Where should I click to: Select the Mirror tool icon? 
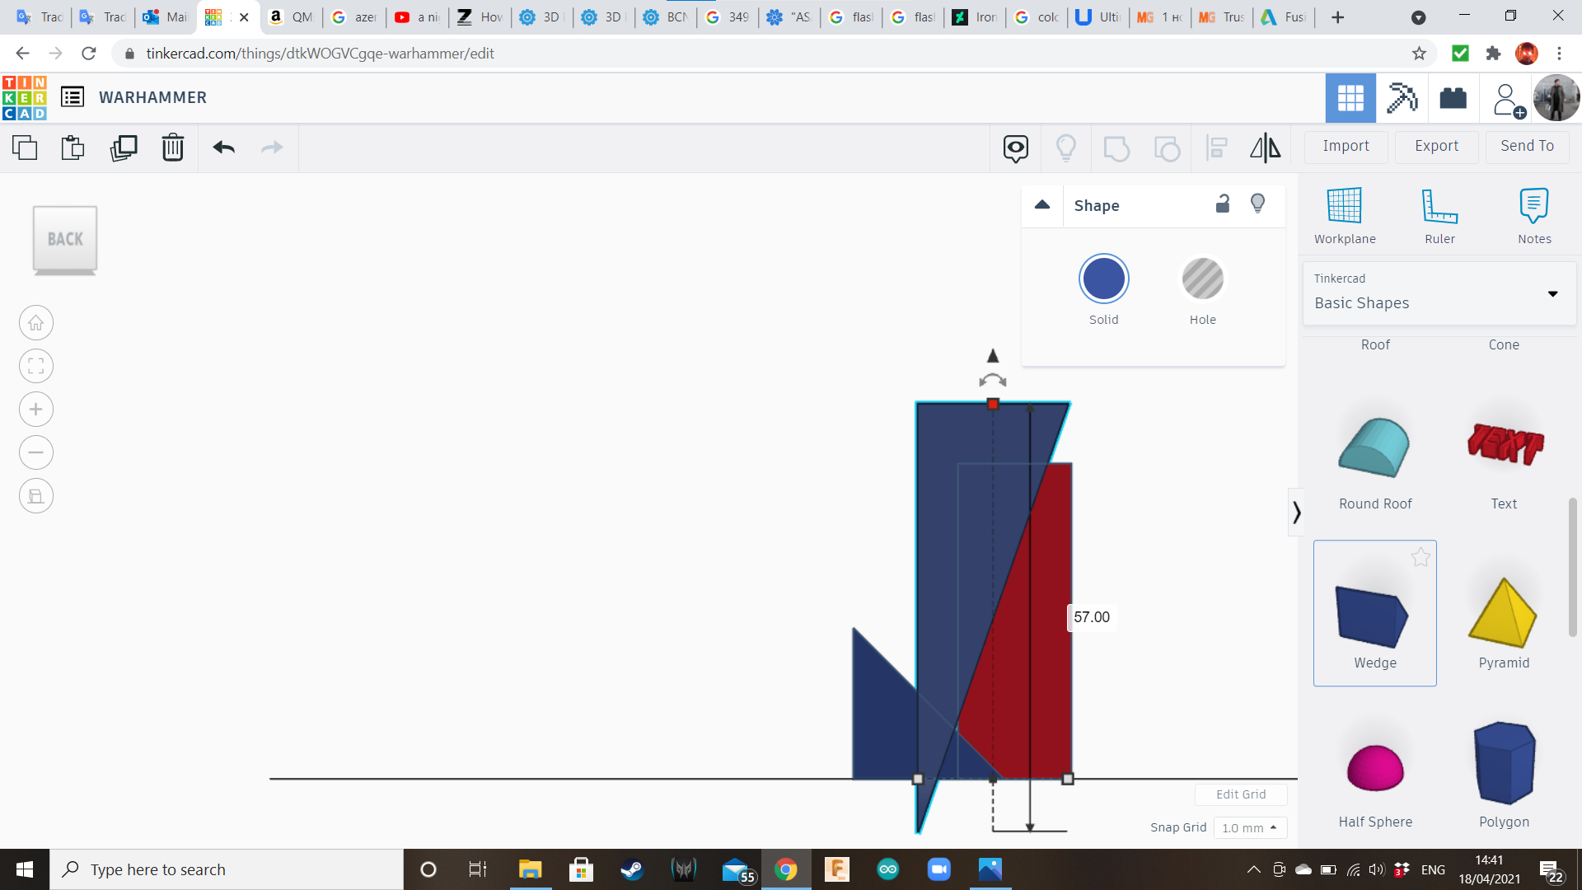tap(1265, 148)
